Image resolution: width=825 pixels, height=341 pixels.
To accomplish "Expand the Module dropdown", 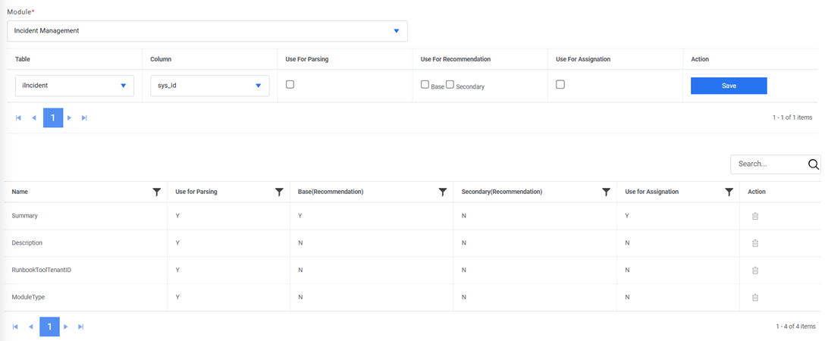I will point(396,31).
